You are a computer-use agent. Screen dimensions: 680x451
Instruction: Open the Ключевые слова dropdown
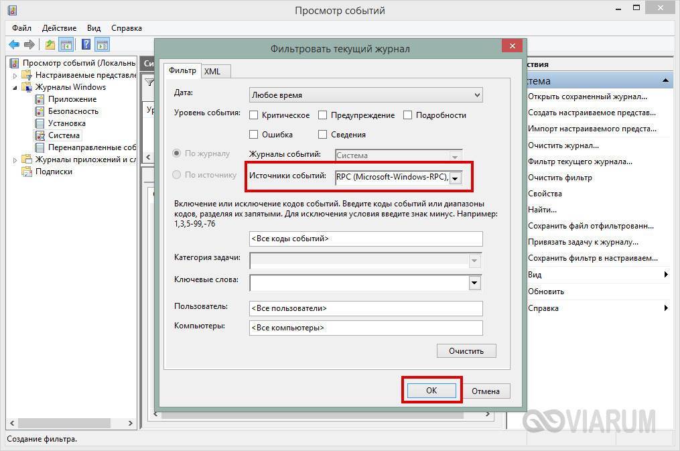(x=475, y=283)
